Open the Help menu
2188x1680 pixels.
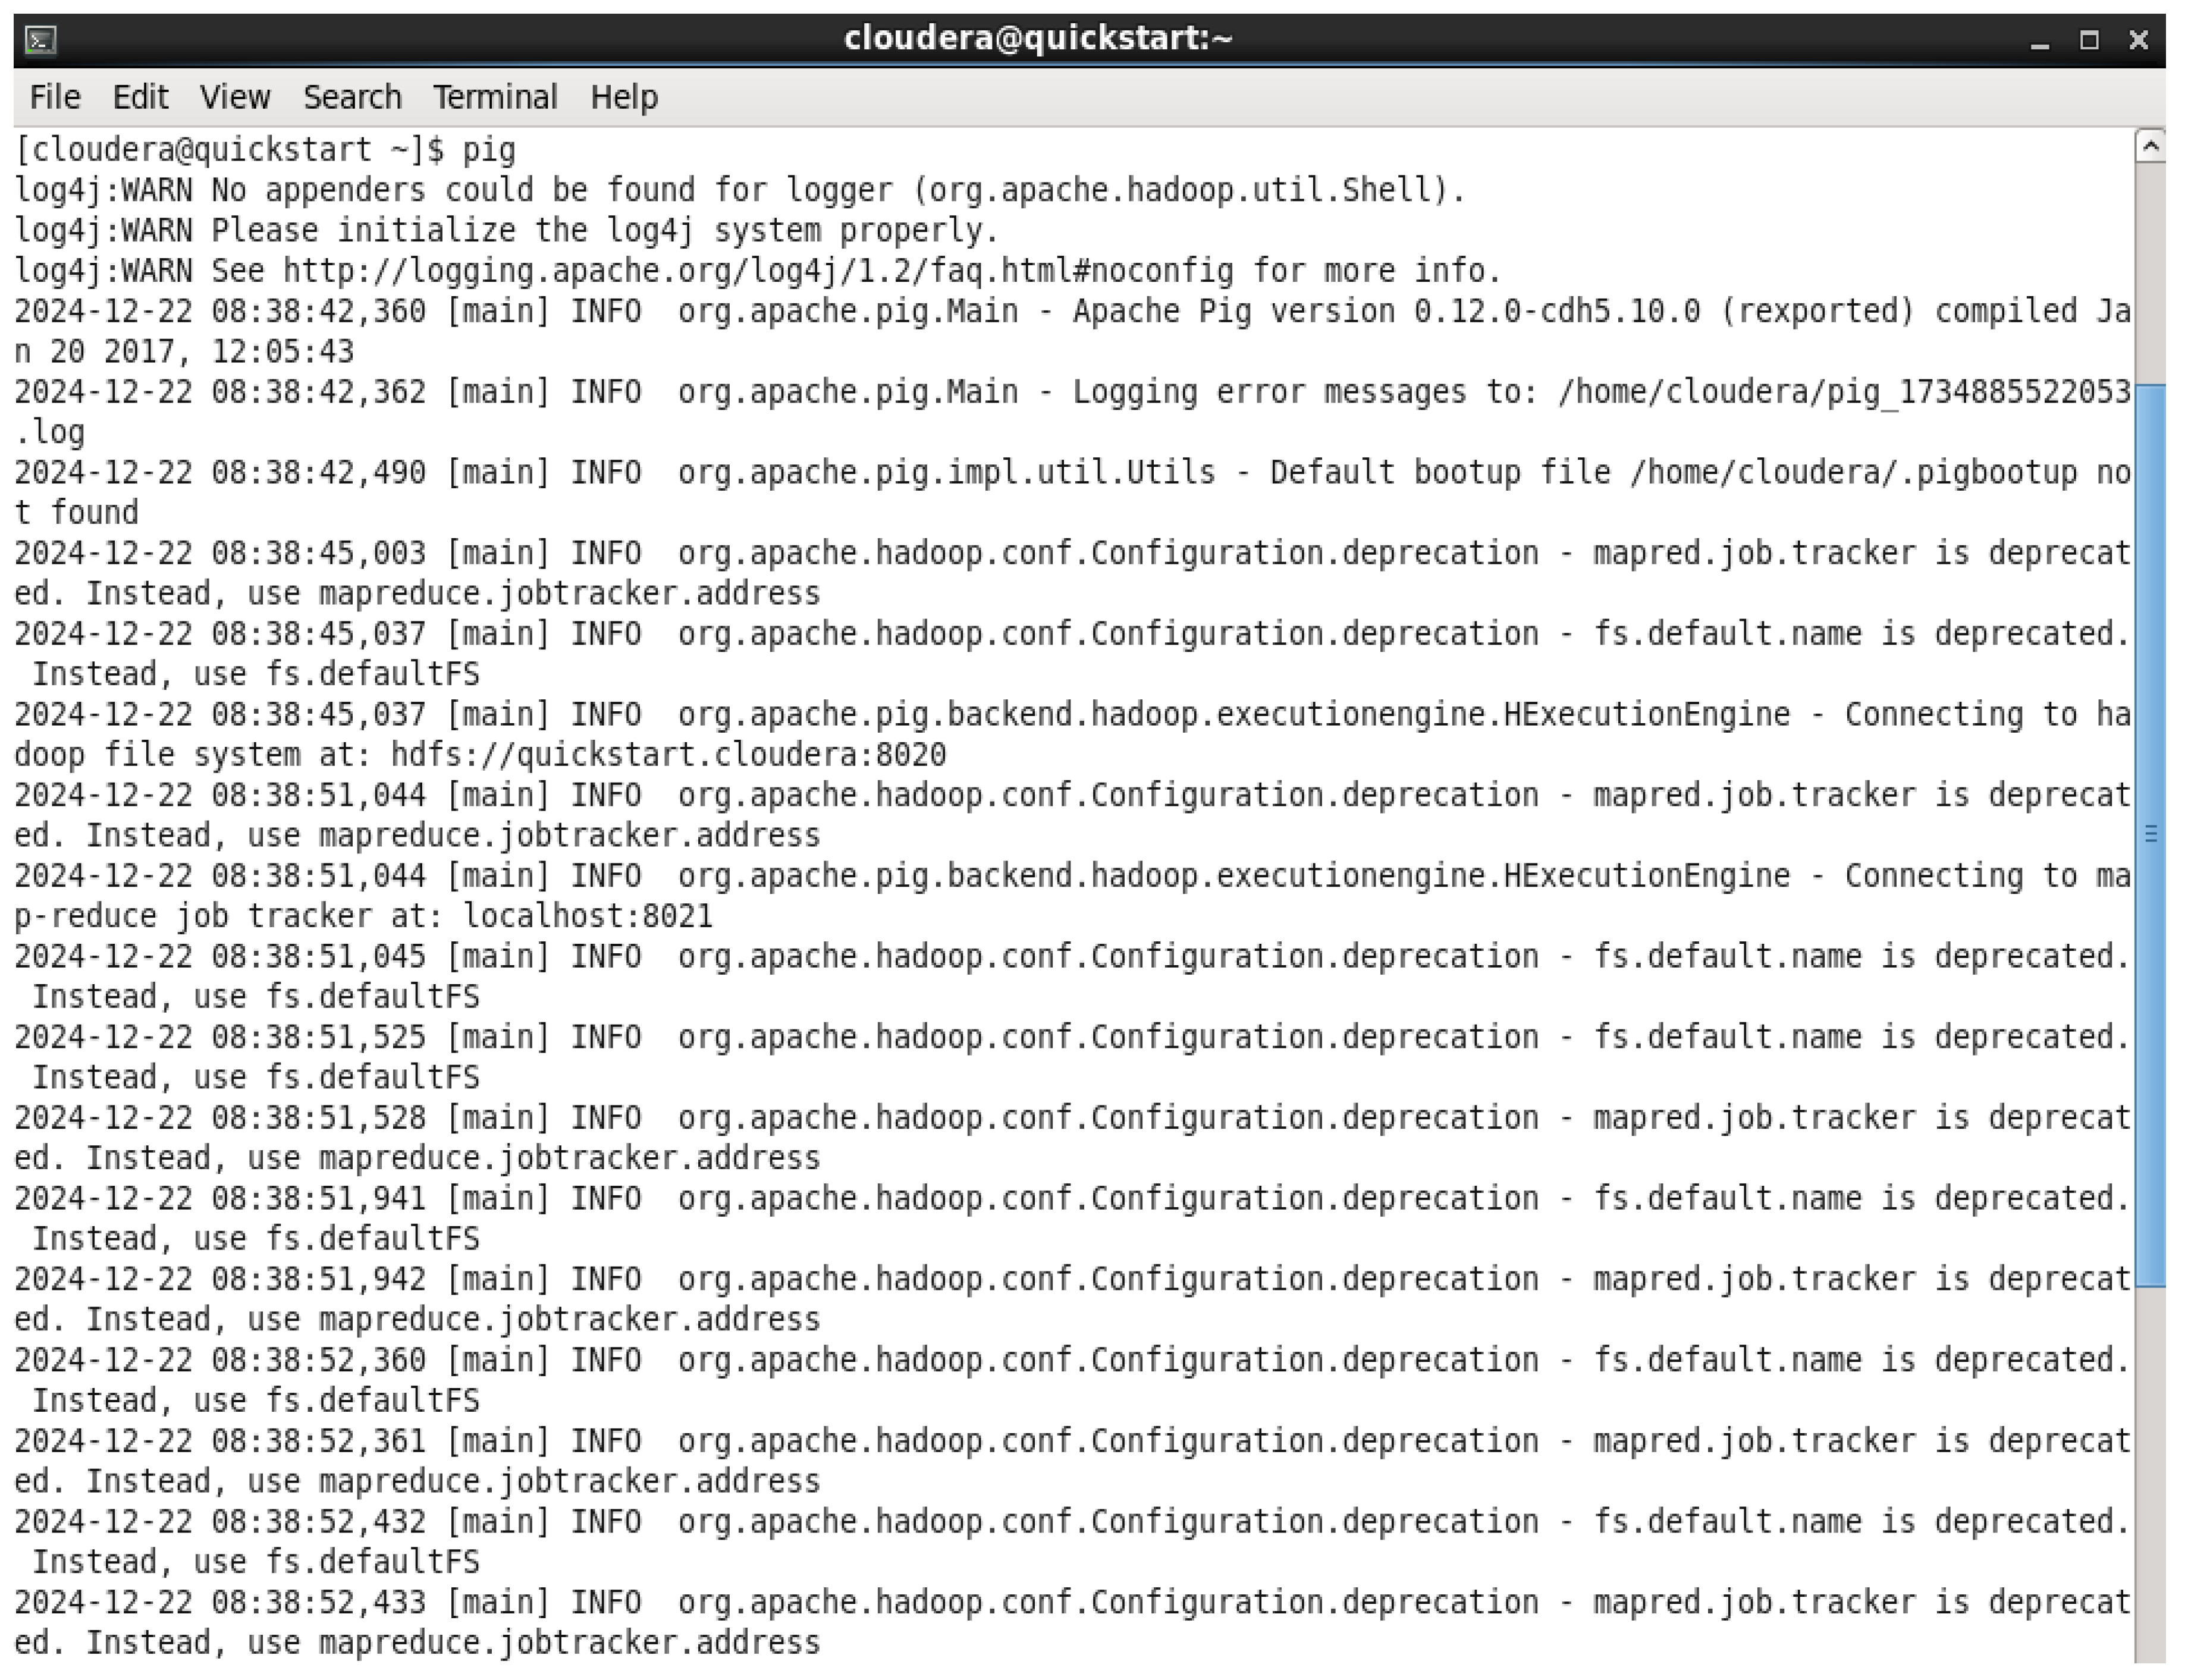[x=625, y=97]
